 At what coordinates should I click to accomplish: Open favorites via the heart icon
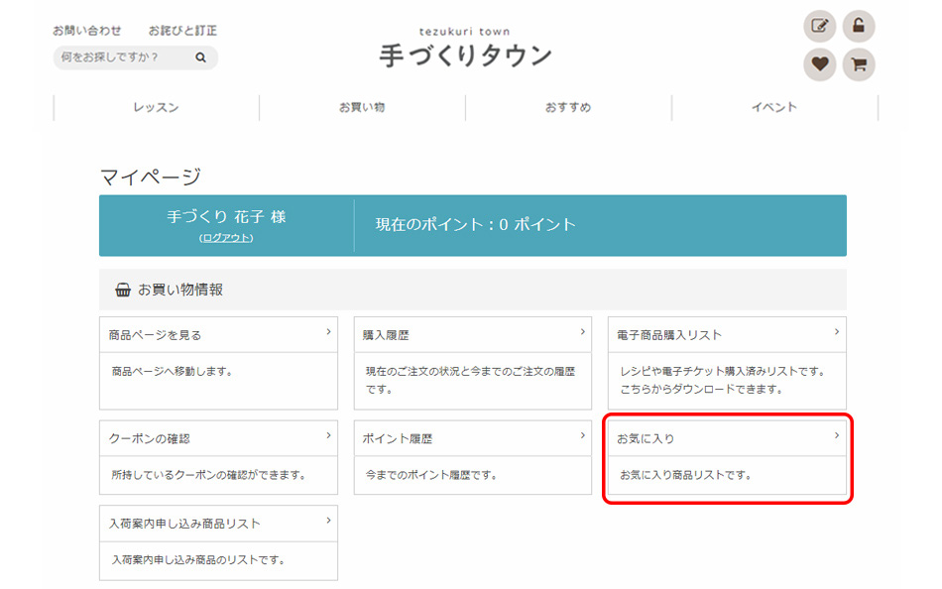click(819, 65)
